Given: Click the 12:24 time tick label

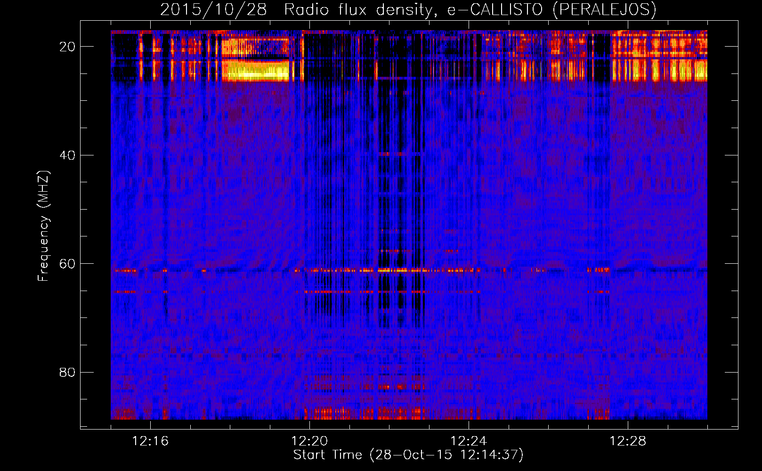Looking at the screenshot, I should coord(469,441).
